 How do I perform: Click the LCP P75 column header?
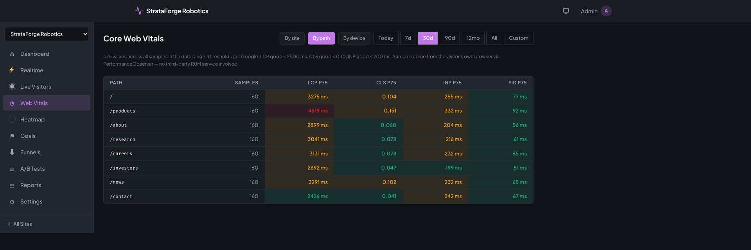318,83
